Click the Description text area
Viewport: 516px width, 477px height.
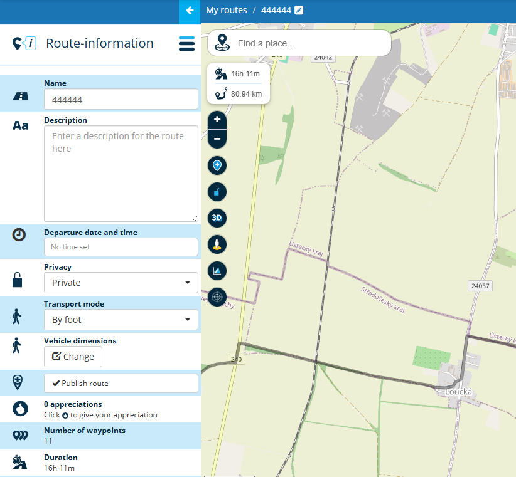pos(121,174)
